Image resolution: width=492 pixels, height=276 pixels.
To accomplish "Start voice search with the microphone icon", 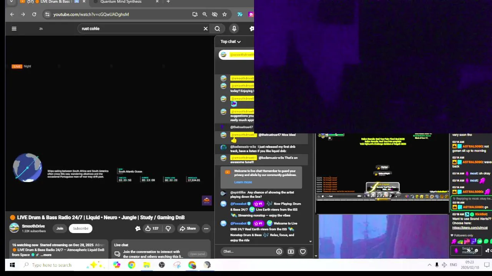I will point(234,28).
